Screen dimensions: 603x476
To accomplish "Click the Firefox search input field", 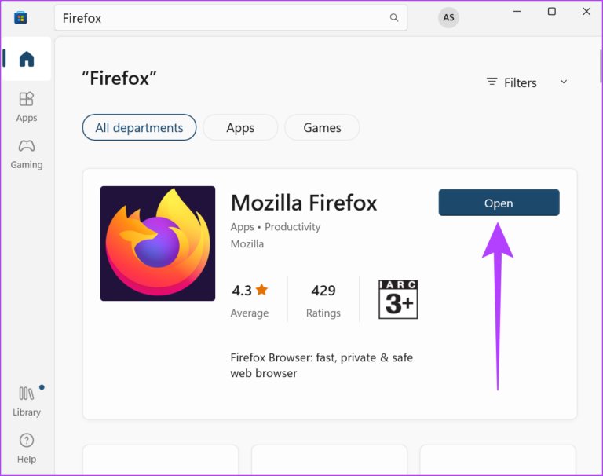I will (x=230, y=18).
